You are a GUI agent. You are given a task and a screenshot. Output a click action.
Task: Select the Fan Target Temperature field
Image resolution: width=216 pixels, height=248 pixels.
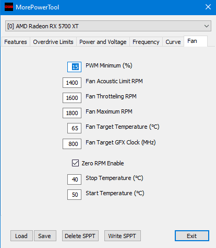click(74, 128)
